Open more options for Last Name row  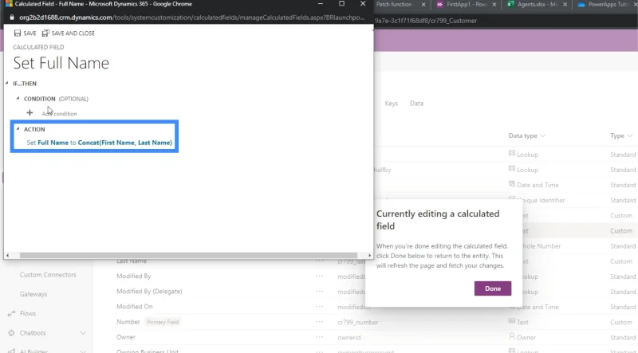[320, 261]
